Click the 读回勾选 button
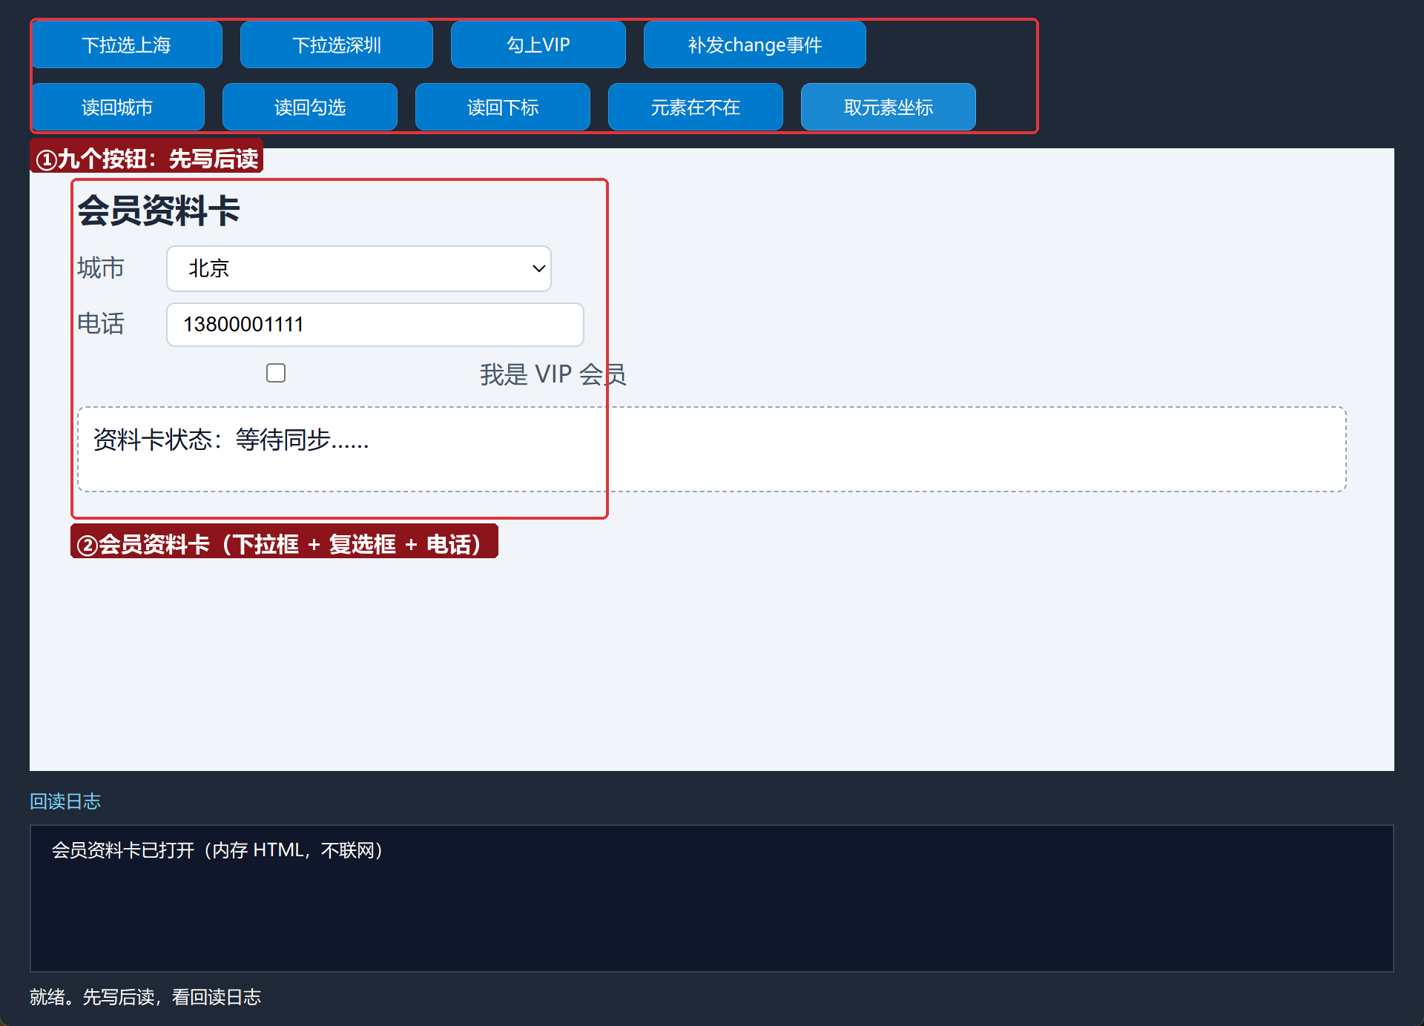The height and width of the screenshot is (1026, 1424). pyautogui.click(x=310, y=107)
